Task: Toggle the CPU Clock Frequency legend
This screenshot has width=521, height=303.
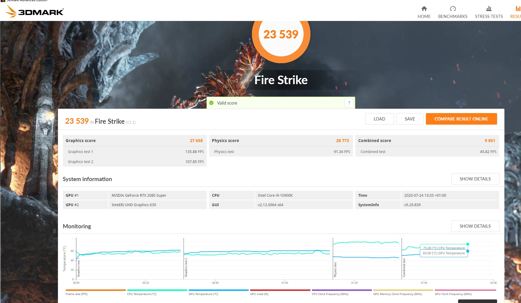Action: [x=342, y=292]
